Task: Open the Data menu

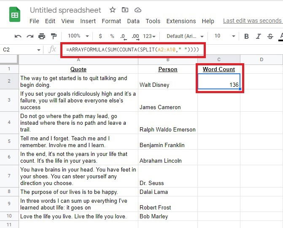Action: [133, 21]
